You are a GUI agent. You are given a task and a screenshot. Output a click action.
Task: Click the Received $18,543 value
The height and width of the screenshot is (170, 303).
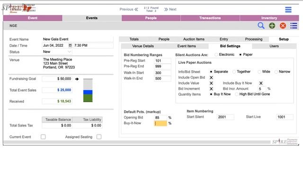tap(57, 101)
